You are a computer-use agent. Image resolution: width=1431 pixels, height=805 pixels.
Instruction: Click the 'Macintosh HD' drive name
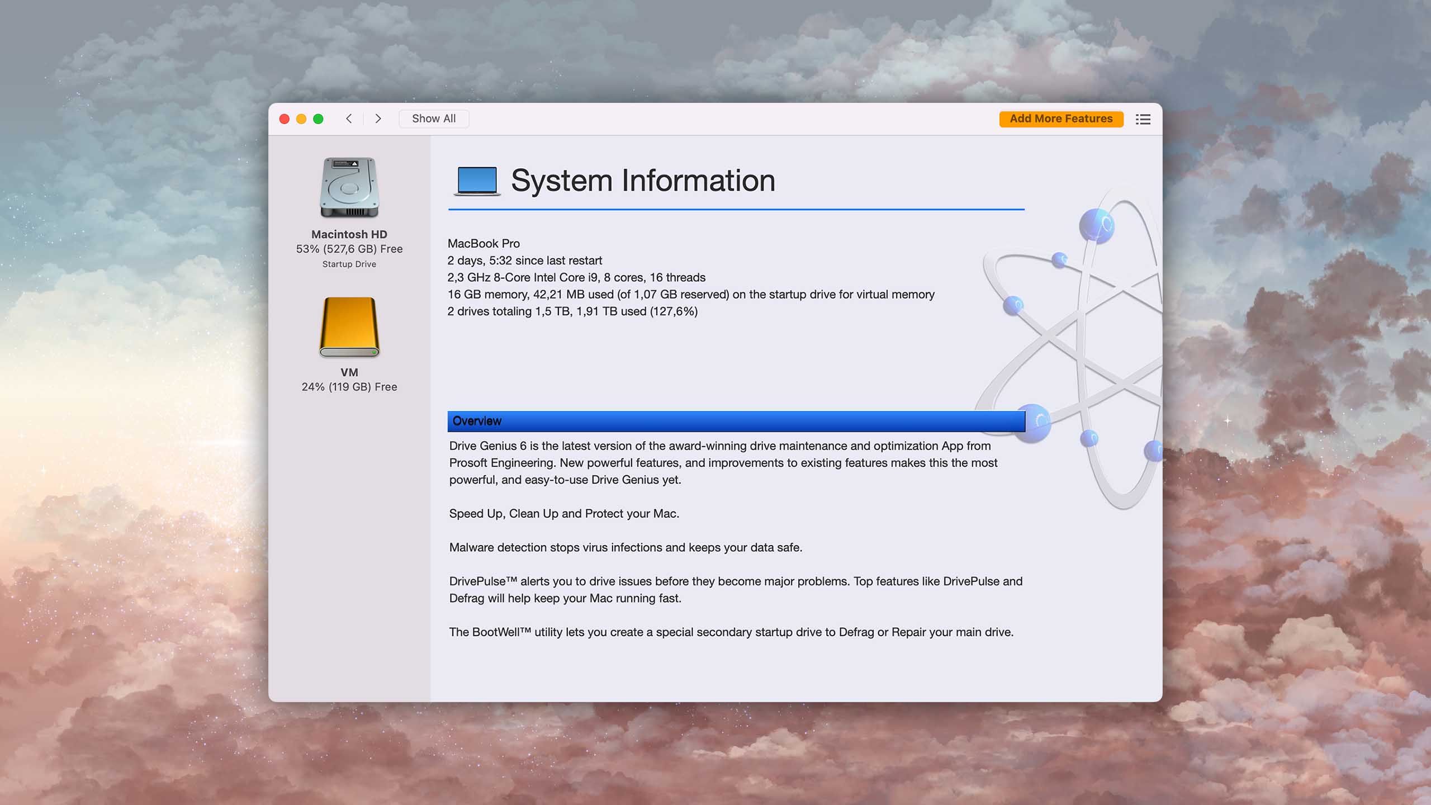coord(349,234)
